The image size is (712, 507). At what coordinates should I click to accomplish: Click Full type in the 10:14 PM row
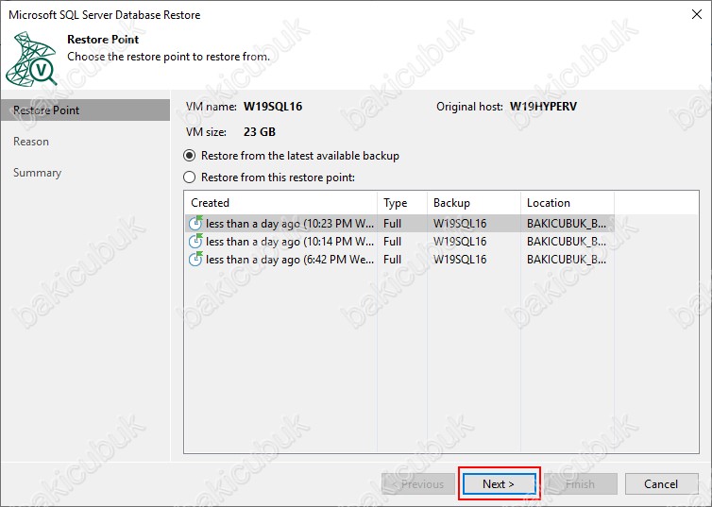pyautogui.click(x=392, y=242)
